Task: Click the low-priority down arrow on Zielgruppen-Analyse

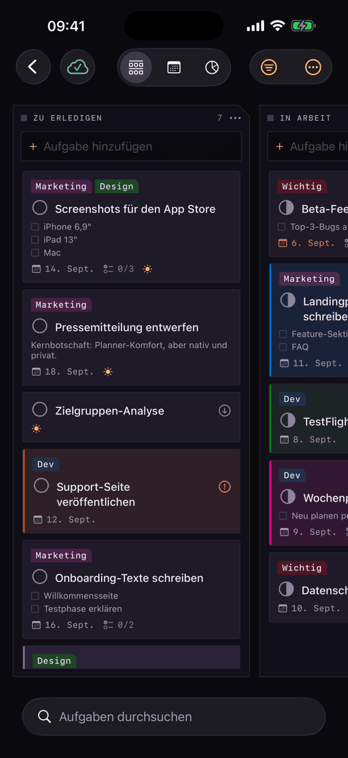Action: (224, 411)
